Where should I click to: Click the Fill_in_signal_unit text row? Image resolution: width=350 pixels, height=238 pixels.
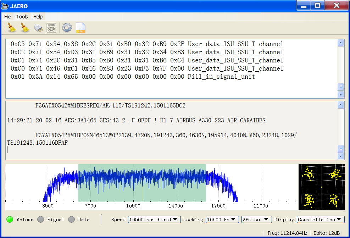click(x=133, y=77)
